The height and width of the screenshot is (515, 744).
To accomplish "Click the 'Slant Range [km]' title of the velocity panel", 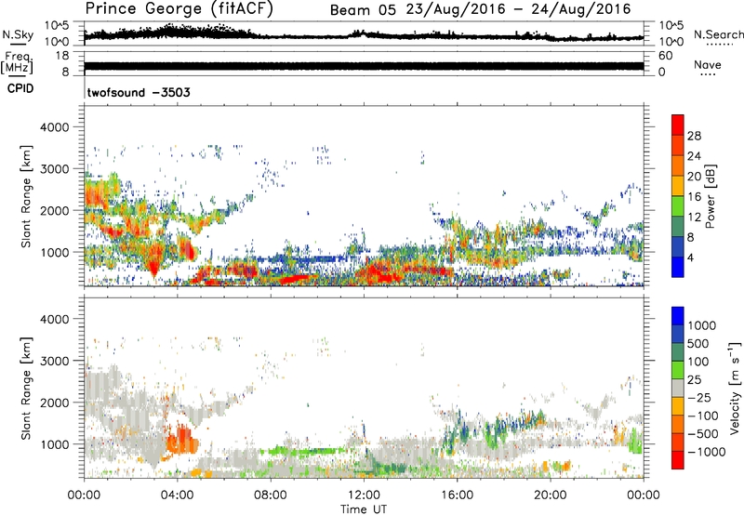I will pos(26,388).
